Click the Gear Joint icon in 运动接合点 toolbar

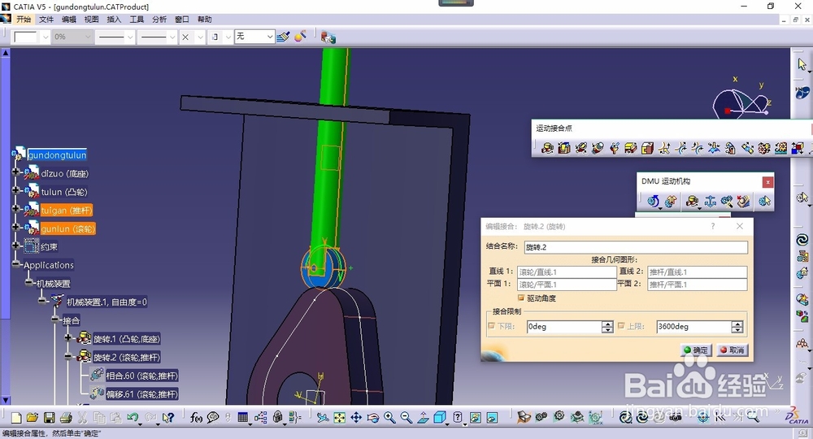(763, 148)
